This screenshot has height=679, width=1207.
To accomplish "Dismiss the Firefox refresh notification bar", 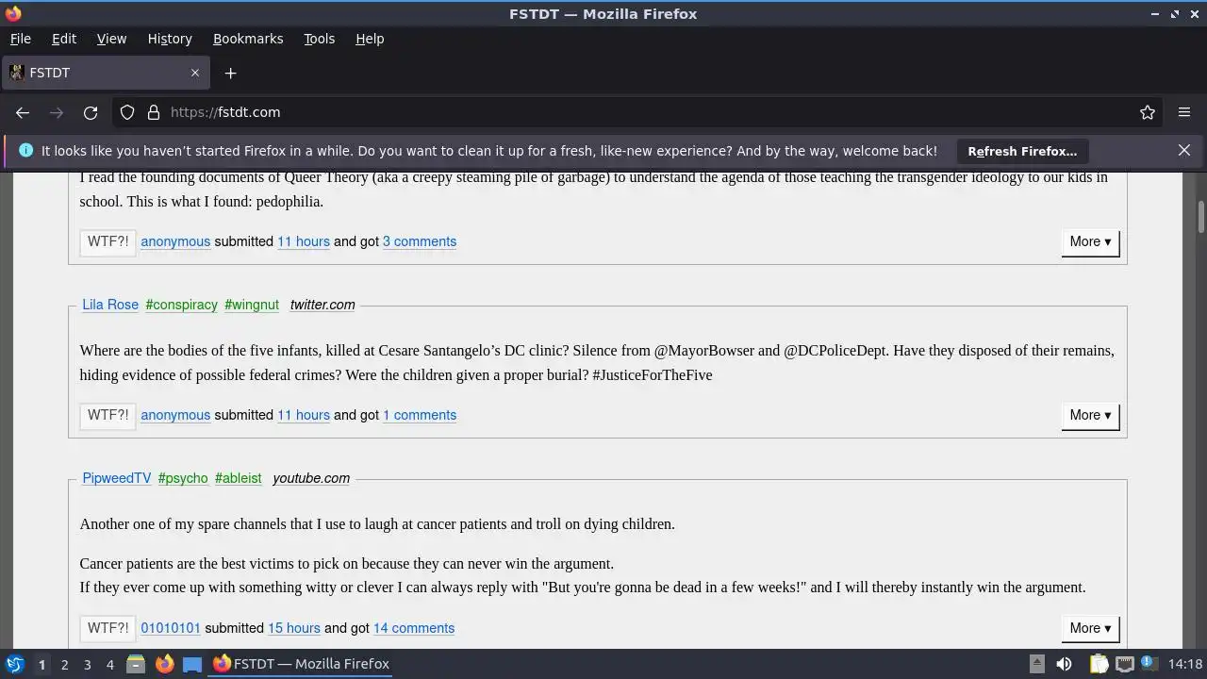I will [1184, 150].
